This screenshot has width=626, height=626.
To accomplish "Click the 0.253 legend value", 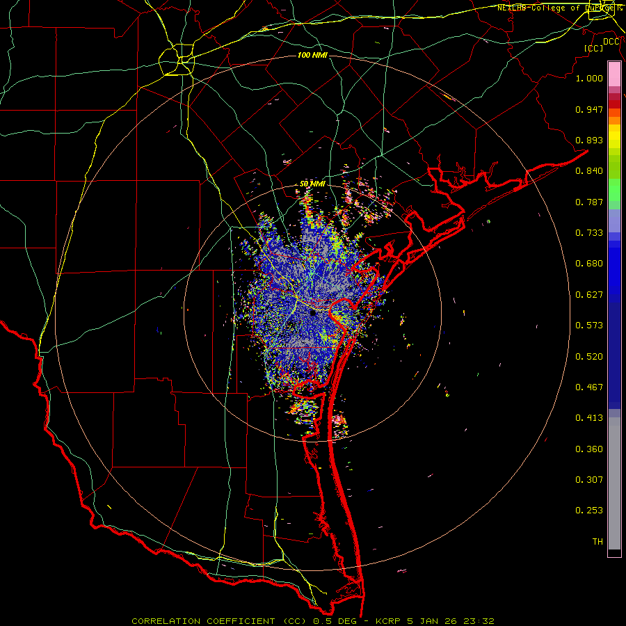I will (589, 511).
